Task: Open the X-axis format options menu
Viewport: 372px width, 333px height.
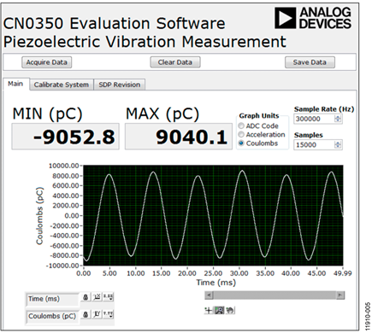Action: pos(108,297)
